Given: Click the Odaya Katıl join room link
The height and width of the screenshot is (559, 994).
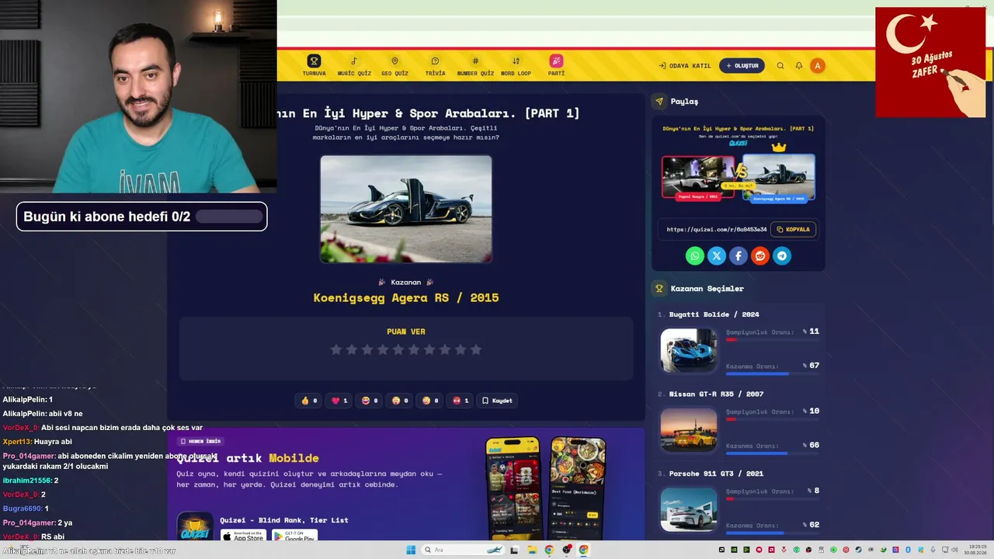Looking at the screenshot, I should (x=684, y=66).
